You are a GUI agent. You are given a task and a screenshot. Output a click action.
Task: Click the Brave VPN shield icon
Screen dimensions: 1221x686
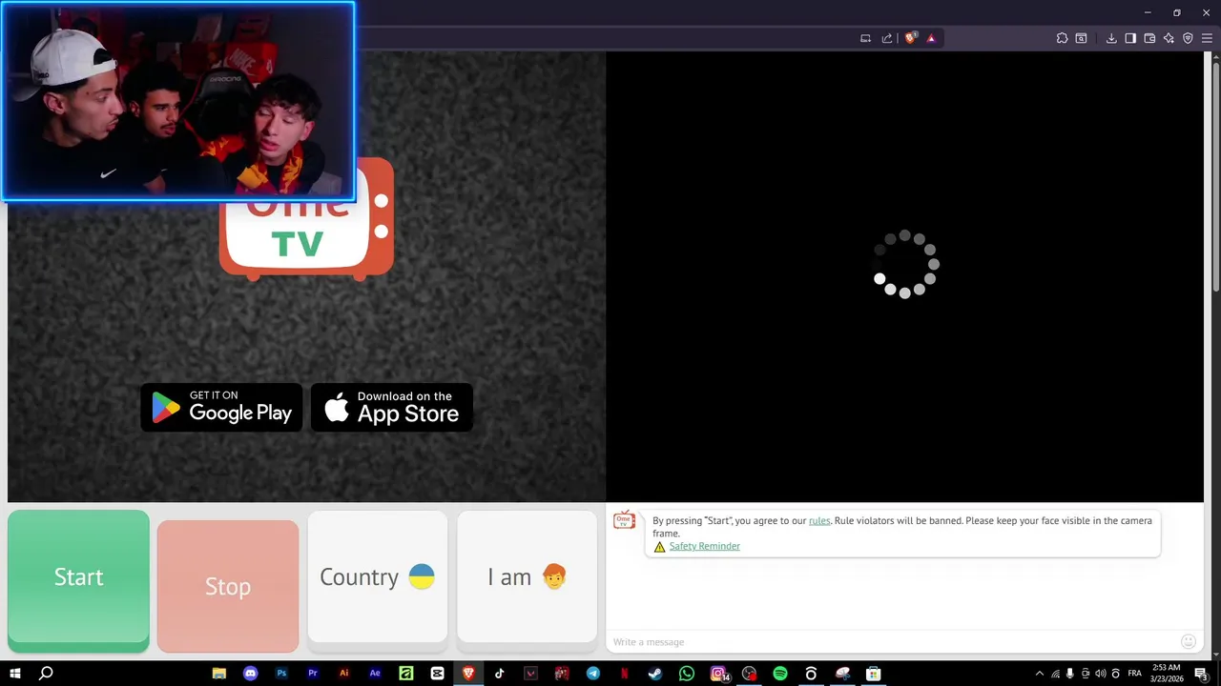[1188, 38]
